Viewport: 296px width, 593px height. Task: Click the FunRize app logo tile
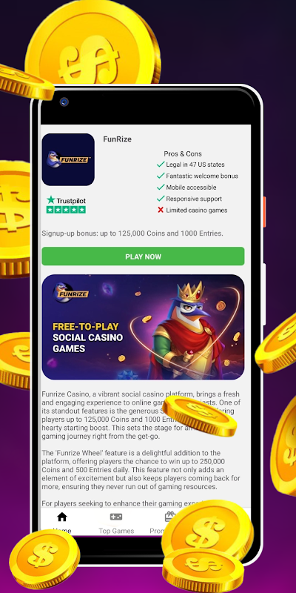[68, 159]
